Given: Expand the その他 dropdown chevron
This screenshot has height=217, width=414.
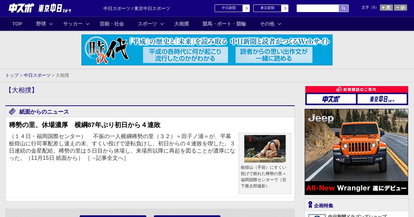Looking at the screenshot, I should [279, 24].
